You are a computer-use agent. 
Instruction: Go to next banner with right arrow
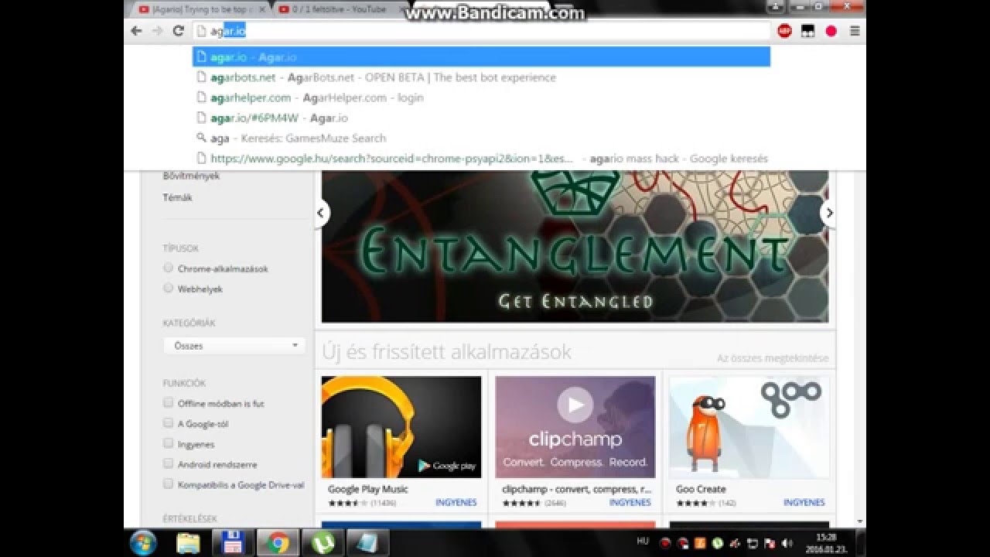[829, 213]
